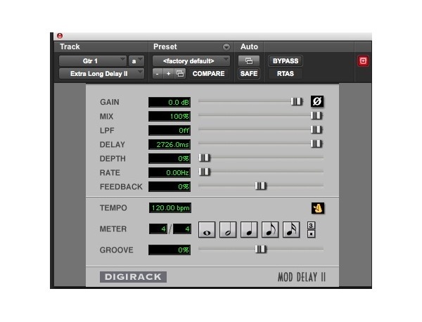Click the COMPARE button

point(209,73)
